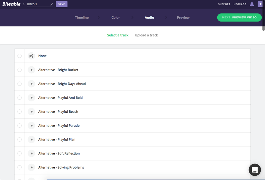
Task: Click 'Alternative - Bright Bucket' title
Action: [58, 70]
